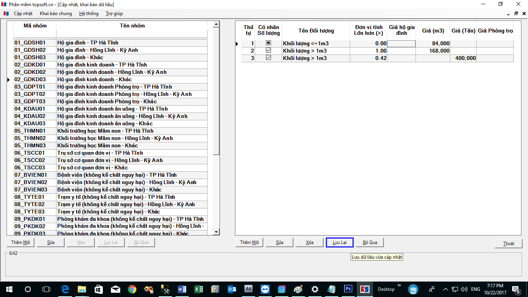Click right panel Bỏ Qua button
The height and width of the screenshot is (297, 528).
click(370, 242)
